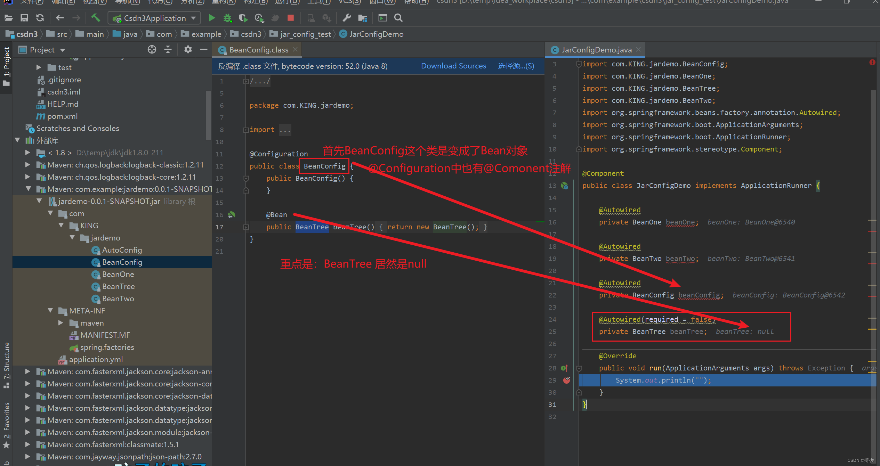Click the jar_config_test breadcrumb
Image resolution: width=880 pixels, height=466 pixels.
[300, 34]
